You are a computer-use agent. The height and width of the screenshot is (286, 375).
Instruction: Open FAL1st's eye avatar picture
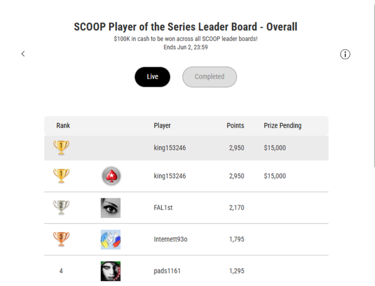point(110,208)
